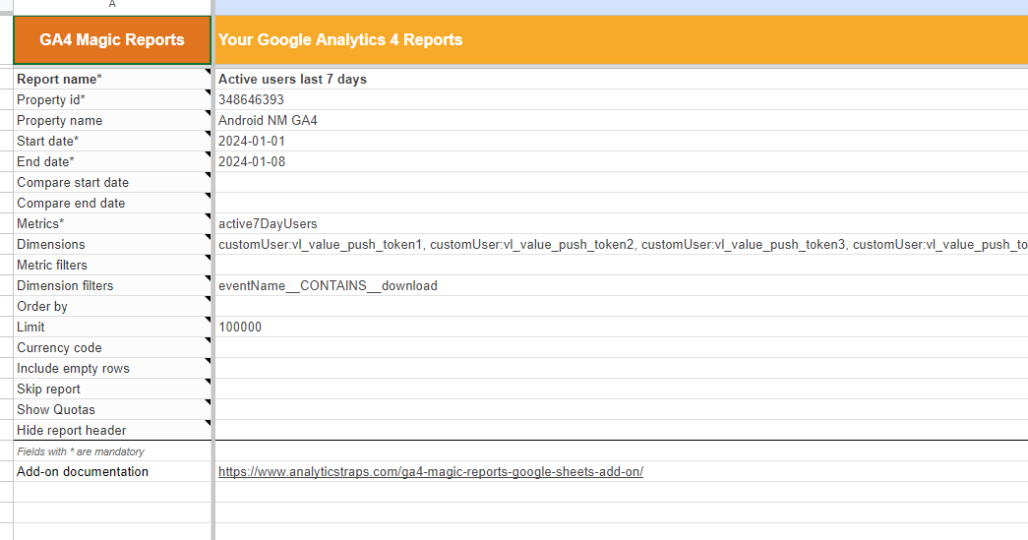Viewport: 1028px width, 540px height.
Task: Select the Active users last 7 days cell
Action: (x=622, y=80)
